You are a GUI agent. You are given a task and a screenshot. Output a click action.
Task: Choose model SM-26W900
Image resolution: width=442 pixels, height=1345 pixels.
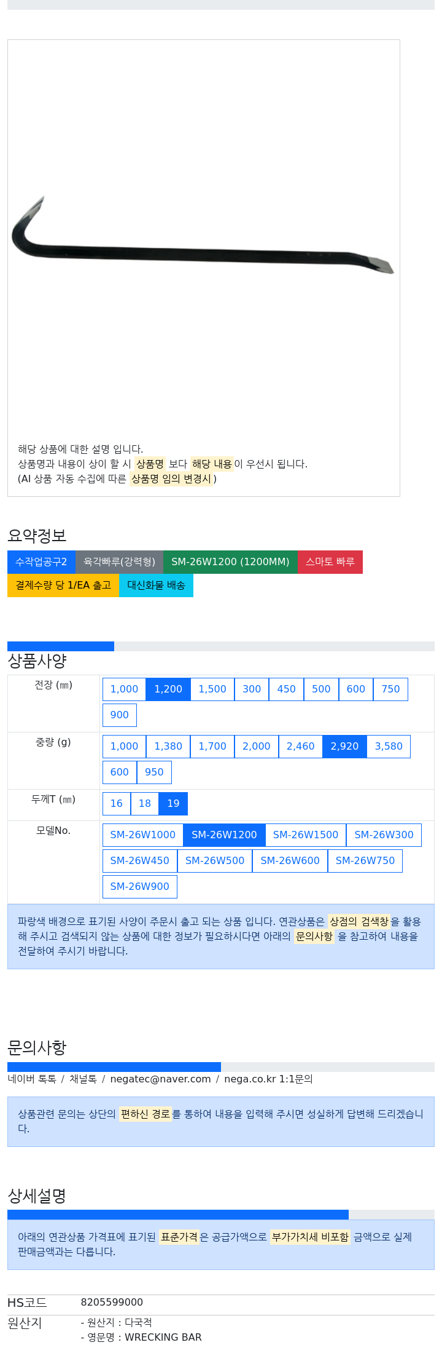[x=140, y=887]
